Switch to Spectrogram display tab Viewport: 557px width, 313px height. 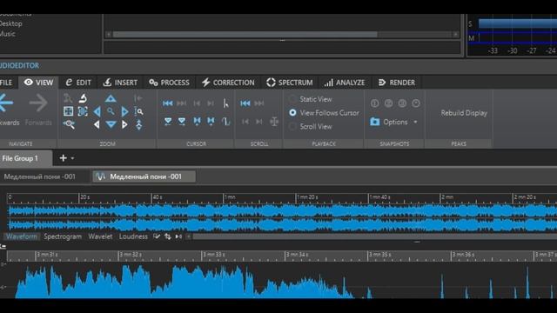coord(63,236)
